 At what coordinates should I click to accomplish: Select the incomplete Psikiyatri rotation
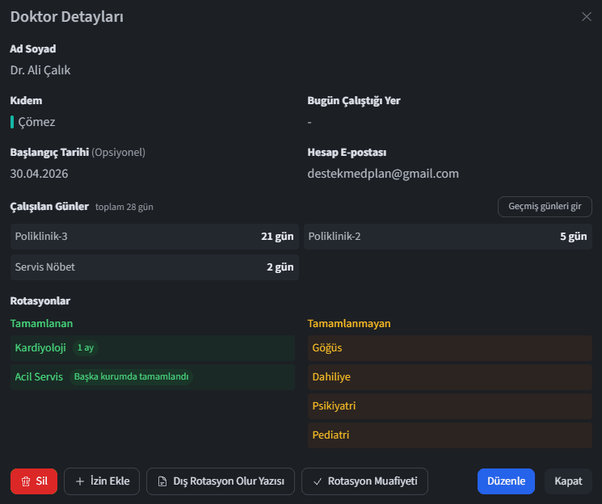pyautogui.click(x=450, y=406)
